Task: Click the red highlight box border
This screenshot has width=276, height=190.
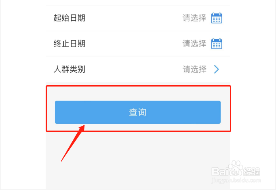Action: point(138,86)
